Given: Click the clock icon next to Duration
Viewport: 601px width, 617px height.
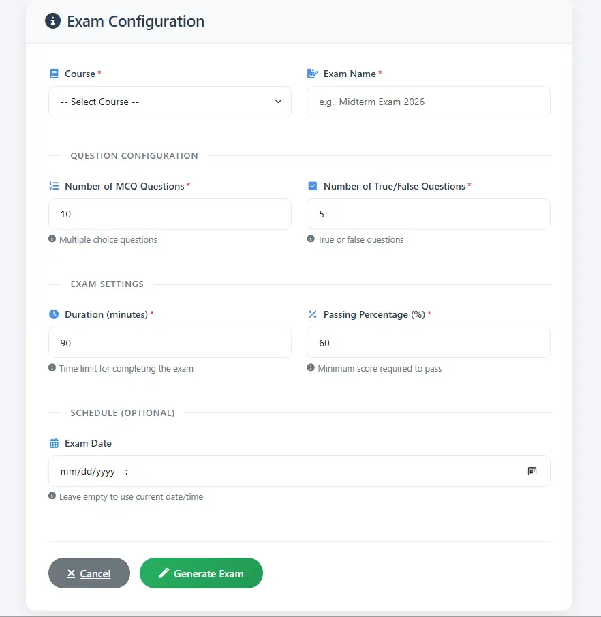Looking at the screenshot, I should pos(54,314).
